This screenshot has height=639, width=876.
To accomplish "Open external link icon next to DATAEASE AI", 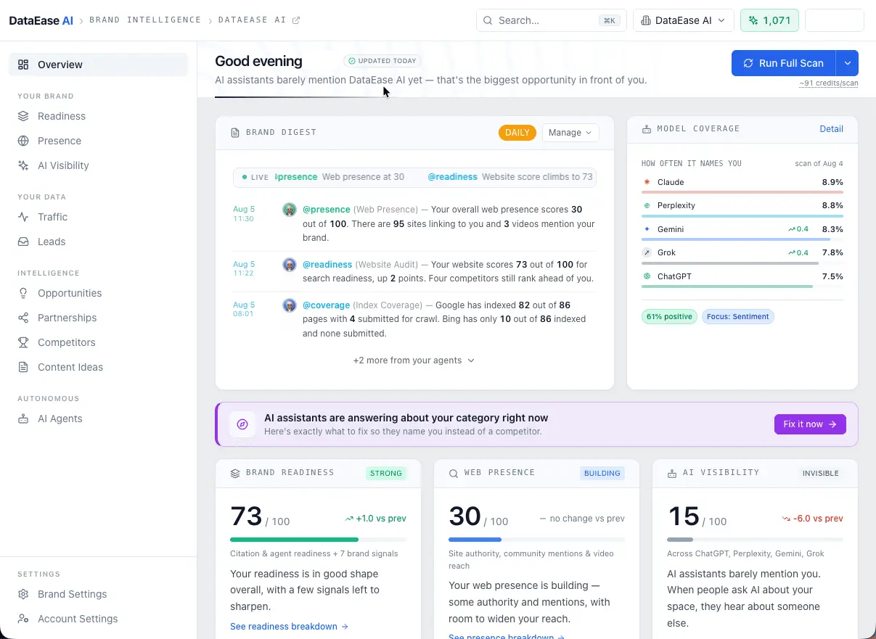I will (x=296, y=20).
